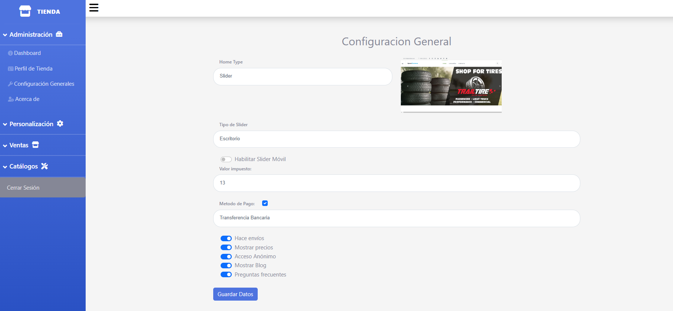Viewport: 673px width, 311px height.
Task: Click the Administración toolbox icon
Action: click(59, 34)
